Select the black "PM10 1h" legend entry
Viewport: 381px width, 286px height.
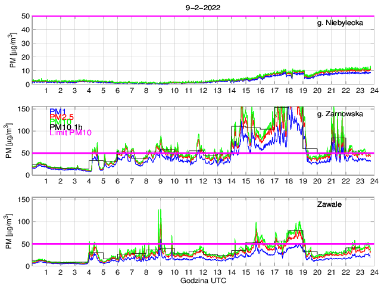coord(67,126)
